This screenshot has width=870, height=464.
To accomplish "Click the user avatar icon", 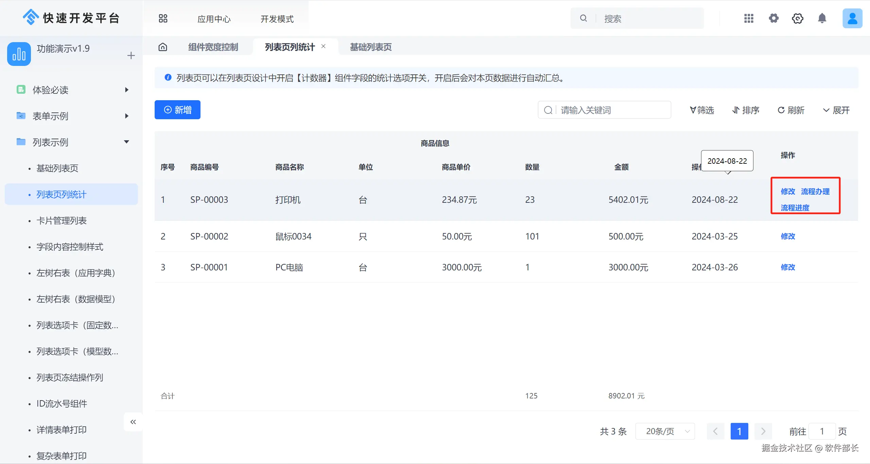I will pyautogui.click(x=852, y=18).
